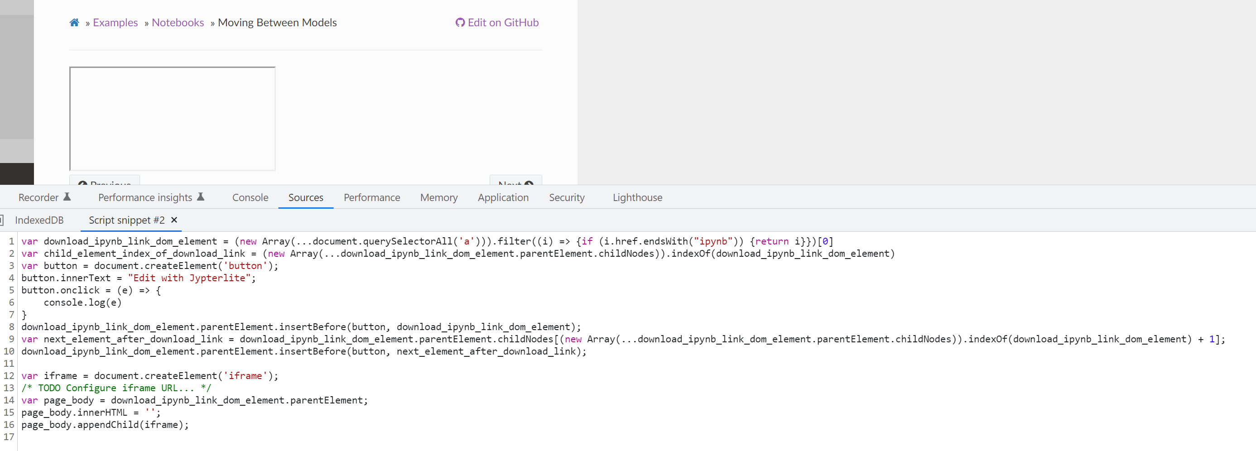The height and width of the screenshot is (451, 1256).
Task: Click the TODO Configure iframe URL comment
Action: coord(116,388)
